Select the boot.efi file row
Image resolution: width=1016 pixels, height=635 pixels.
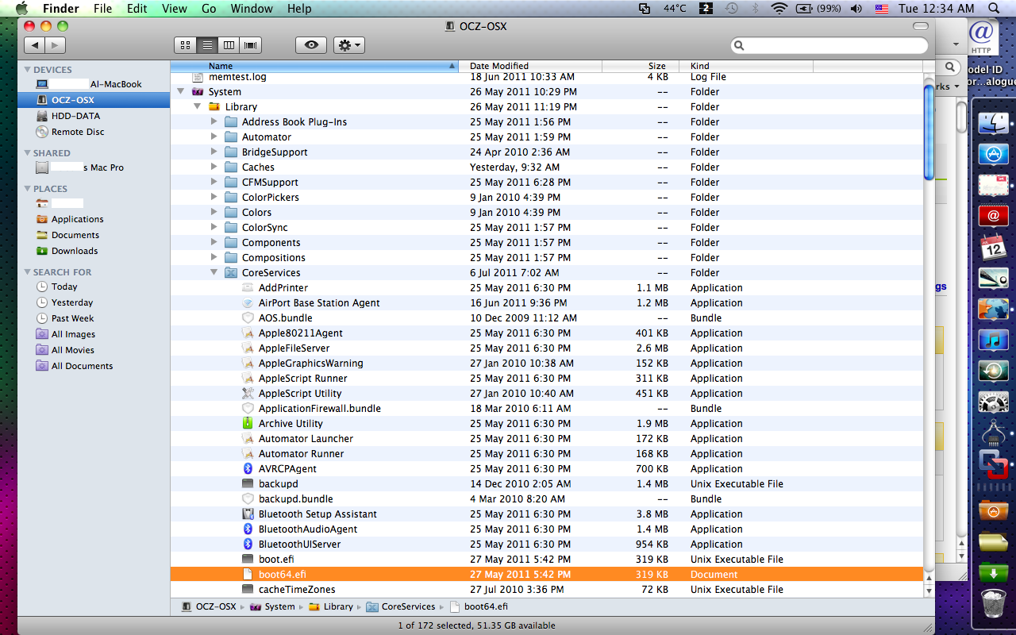coord(547,559)
